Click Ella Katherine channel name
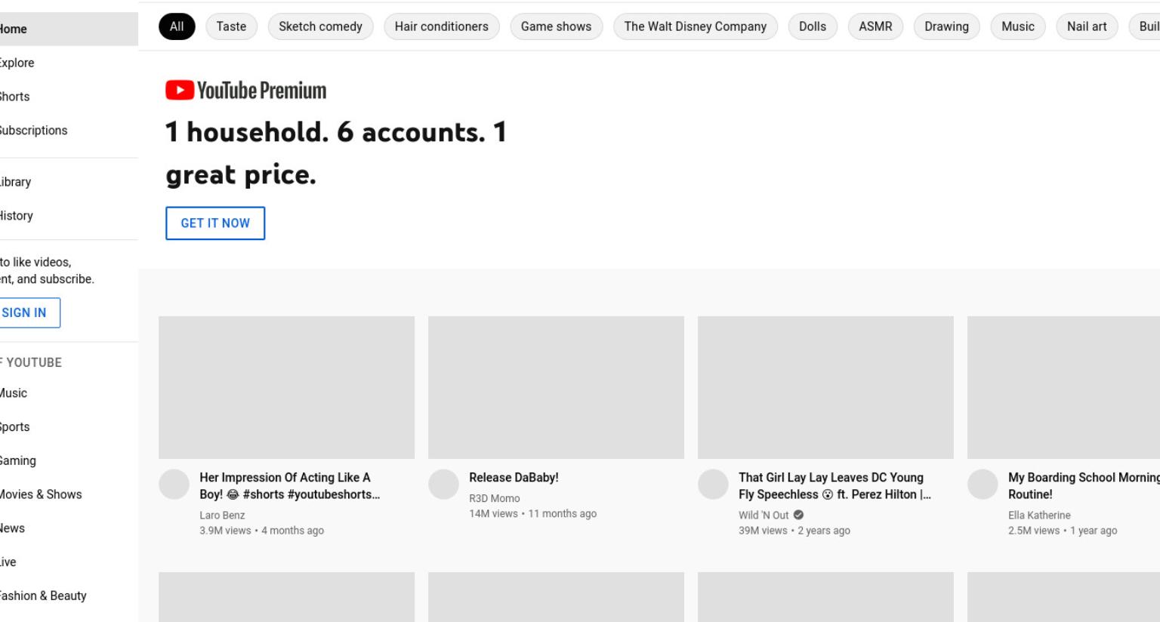1160x622 pixels. pos(1039,516)
